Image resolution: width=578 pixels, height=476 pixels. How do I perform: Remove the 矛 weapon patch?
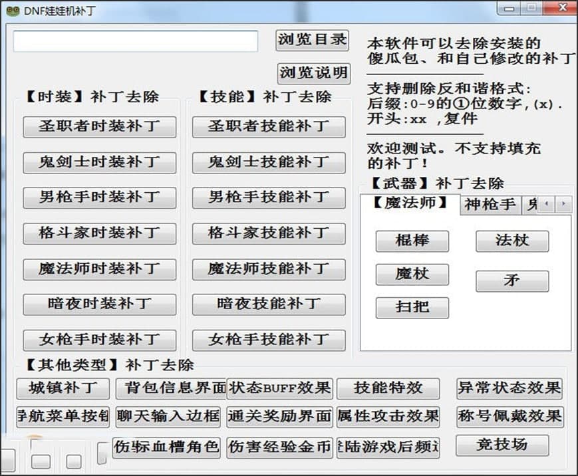tap(512, 281)
